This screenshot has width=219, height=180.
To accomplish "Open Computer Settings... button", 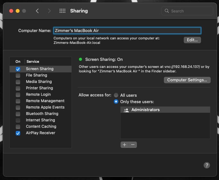I will coord(187,80).
